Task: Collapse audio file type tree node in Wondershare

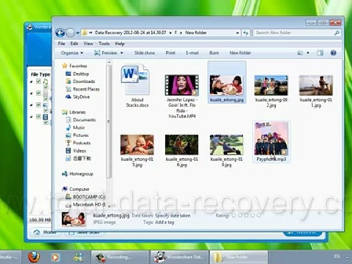Action: [32, 81]
